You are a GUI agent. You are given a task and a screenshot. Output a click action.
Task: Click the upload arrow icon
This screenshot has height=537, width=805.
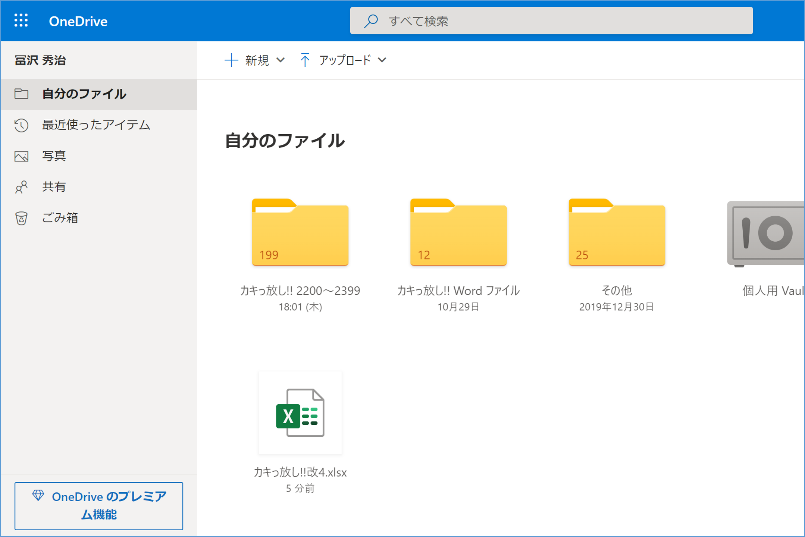[x=305, y=60]
